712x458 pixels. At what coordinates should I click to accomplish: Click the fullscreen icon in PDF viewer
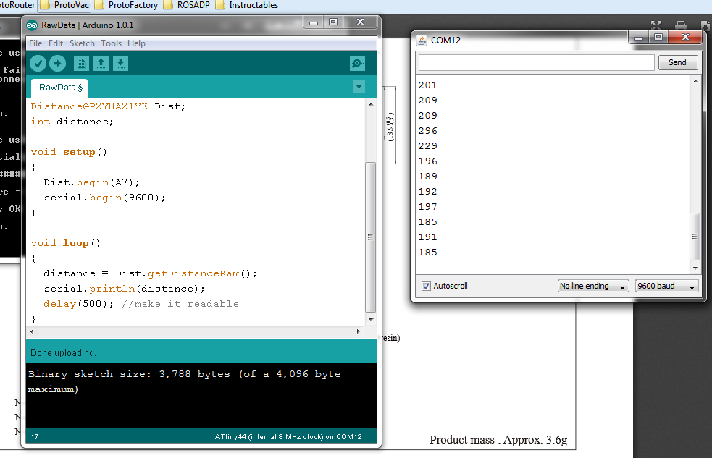tap(656, 25)
